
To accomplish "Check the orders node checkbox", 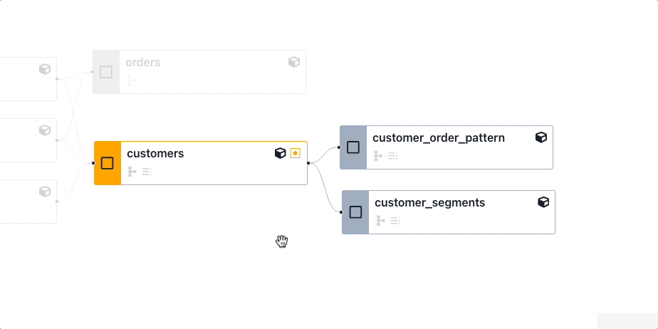I will tap(106, 72).
